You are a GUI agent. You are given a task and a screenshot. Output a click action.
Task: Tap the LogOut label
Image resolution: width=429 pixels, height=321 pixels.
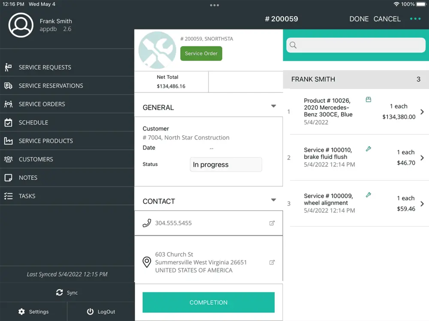(x=106, y=312)
